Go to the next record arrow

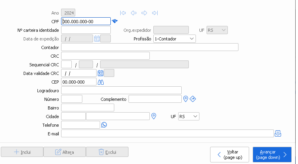click(144, 13)
